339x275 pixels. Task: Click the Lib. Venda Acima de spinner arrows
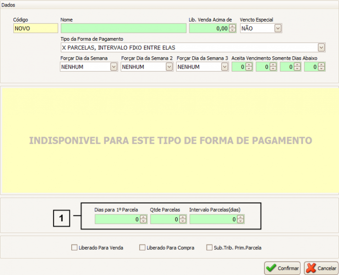pyautogui.click(x=233, y=28)
